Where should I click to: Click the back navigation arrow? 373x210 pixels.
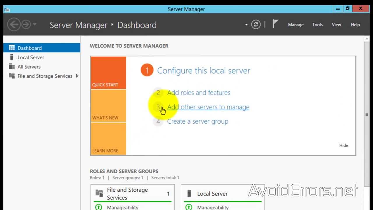14,24
